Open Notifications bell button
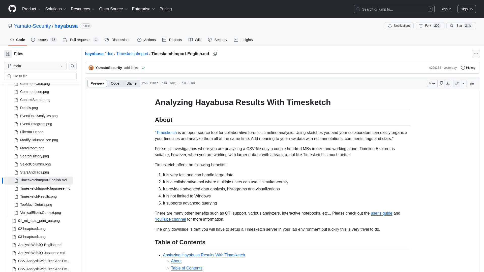Viewport: 484px width, 272px height. (x=399, y=26)
